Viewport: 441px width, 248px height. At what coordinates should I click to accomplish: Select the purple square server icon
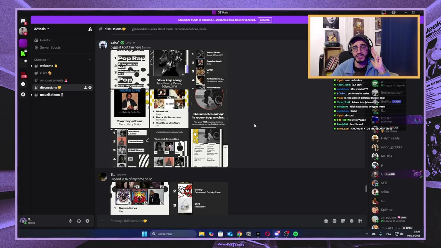tap(23, 43)
